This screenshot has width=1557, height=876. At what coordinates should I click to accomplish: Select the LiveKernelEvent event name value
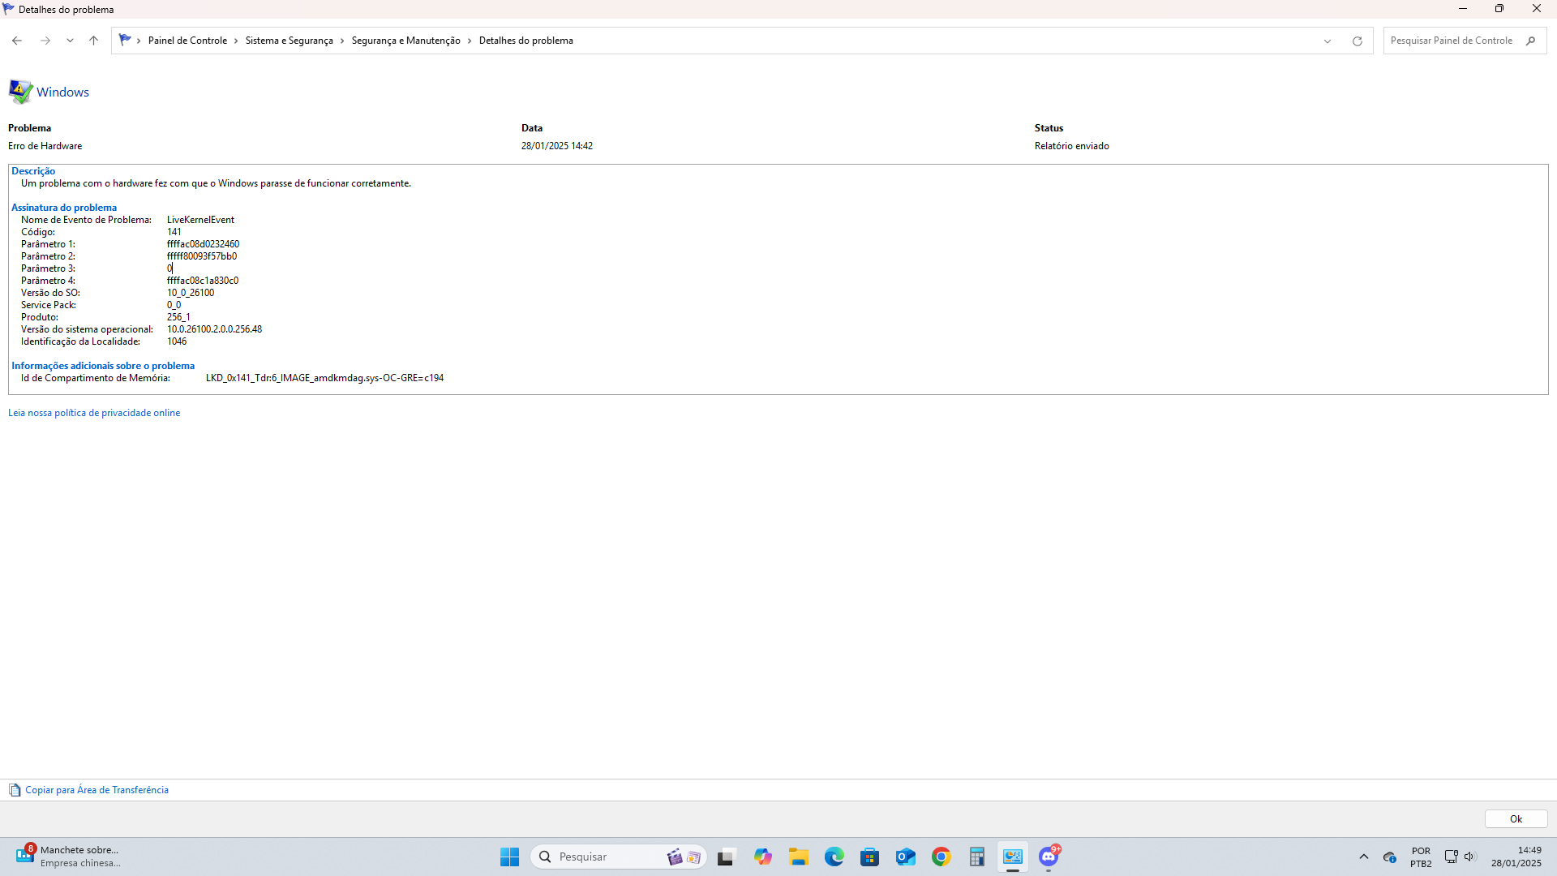200,220
